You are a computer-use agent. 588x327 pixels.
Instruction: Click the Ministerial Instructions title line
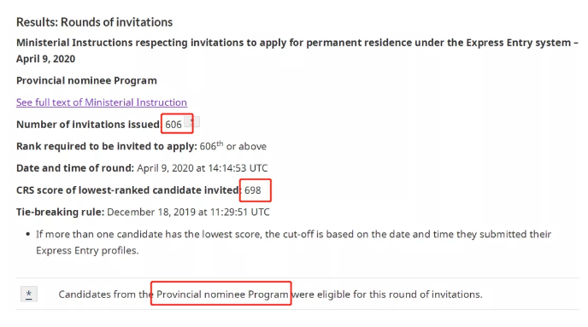(x=297, y=43)
